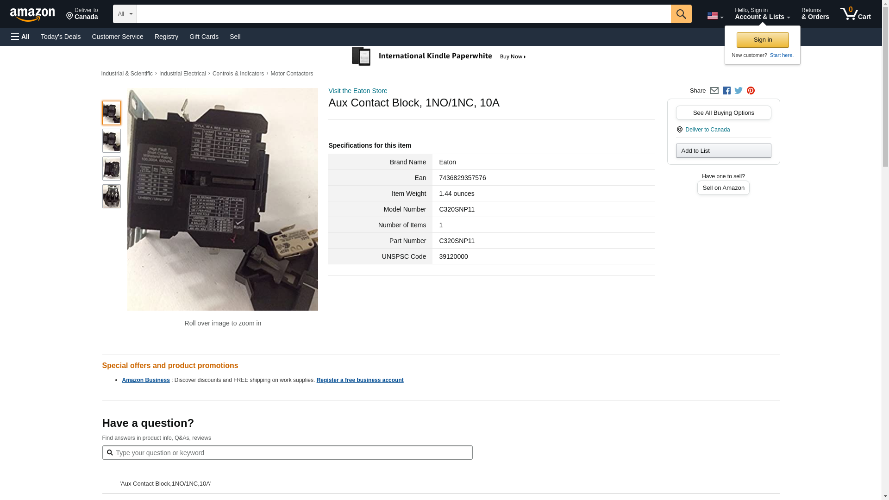Expand Account & Lists menu
Image resolution: width=889 pixels, height=500 pixels.
pos(762,14)
